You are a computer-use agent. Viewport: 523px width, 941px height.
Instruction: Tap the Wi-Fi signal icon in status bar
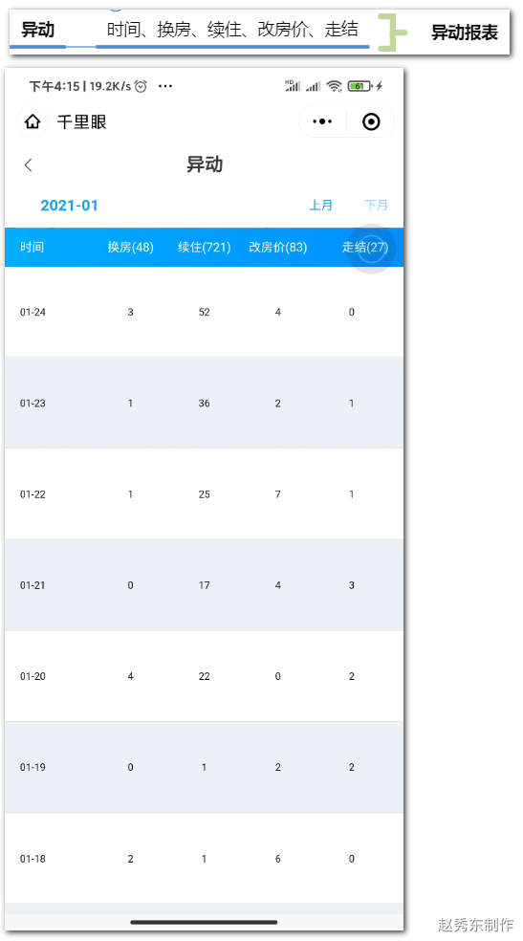tap(334, 86)
